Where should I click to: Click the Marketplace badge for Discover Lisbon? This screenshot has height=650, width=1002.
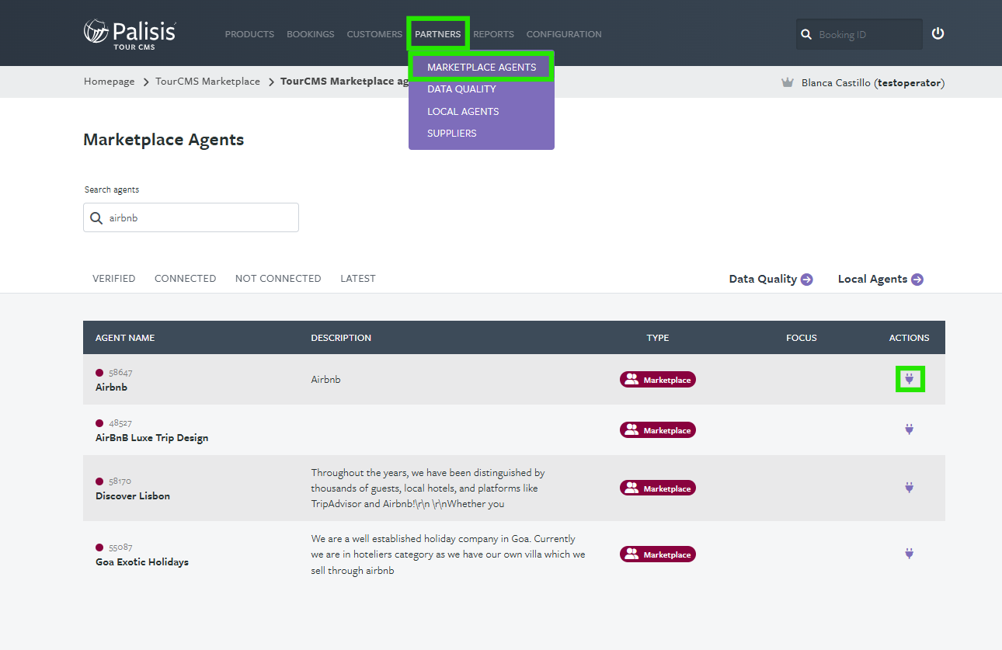point(658,488)
